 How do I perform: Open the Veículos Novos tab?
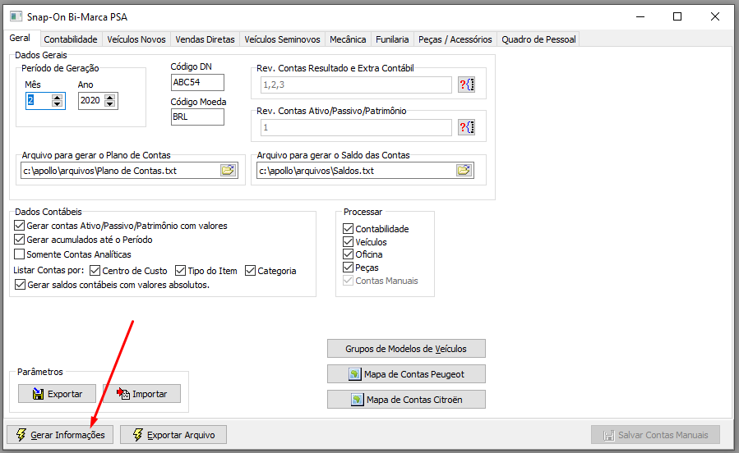coord(136,39)
